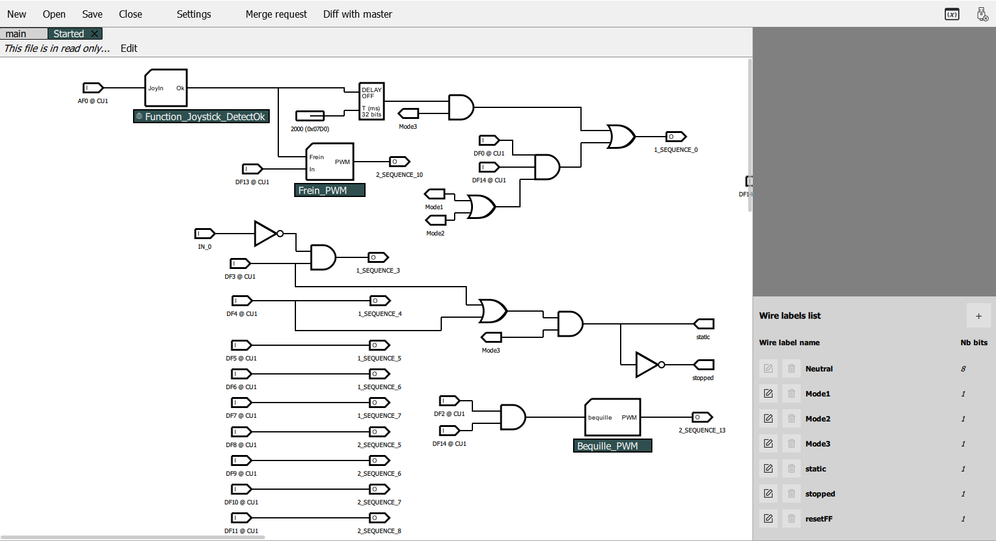Edit the static wire label
996x541 pixels.
pyautogui.click(x=768, y=469)
